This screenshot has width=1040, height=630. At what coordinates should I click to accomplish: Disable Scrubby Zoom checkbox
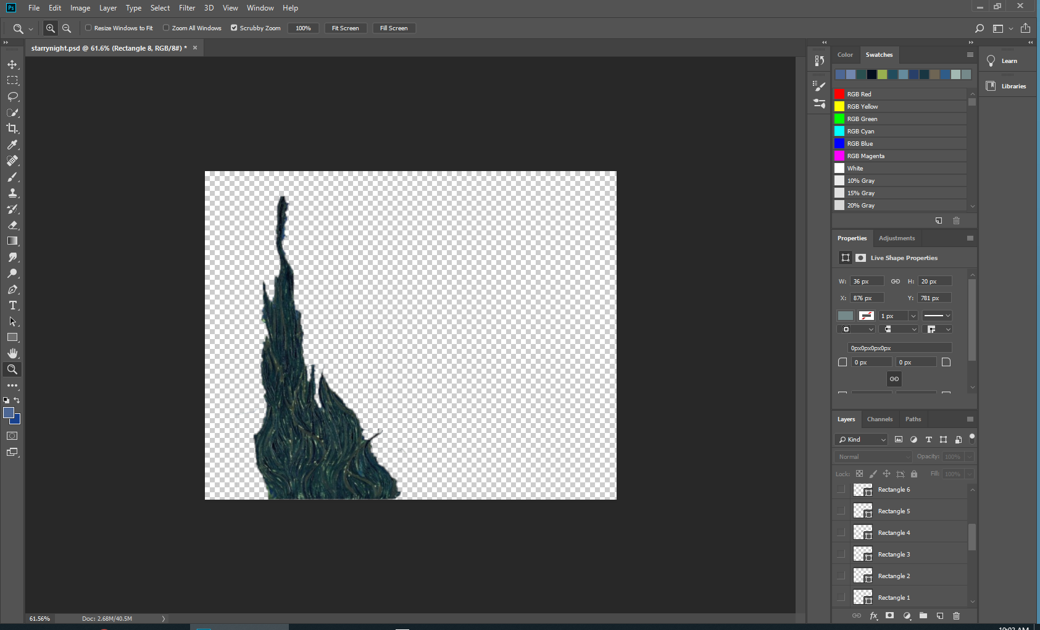click(x=234, y=28)
